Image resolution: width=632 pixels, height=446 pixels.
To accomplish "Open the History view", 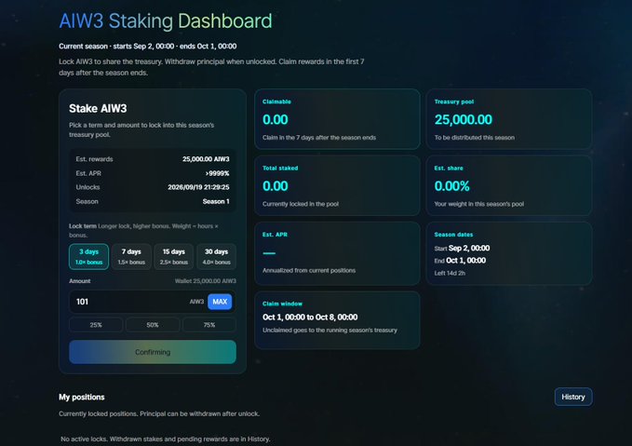I will pyautogui.click(x=573, y=397).
